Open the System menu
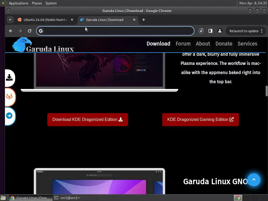Viewport: 268px width, 201px height. (51, 3)
